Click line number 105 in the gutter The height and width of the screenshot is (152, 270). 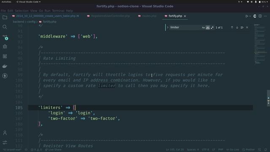pos(19,108)
